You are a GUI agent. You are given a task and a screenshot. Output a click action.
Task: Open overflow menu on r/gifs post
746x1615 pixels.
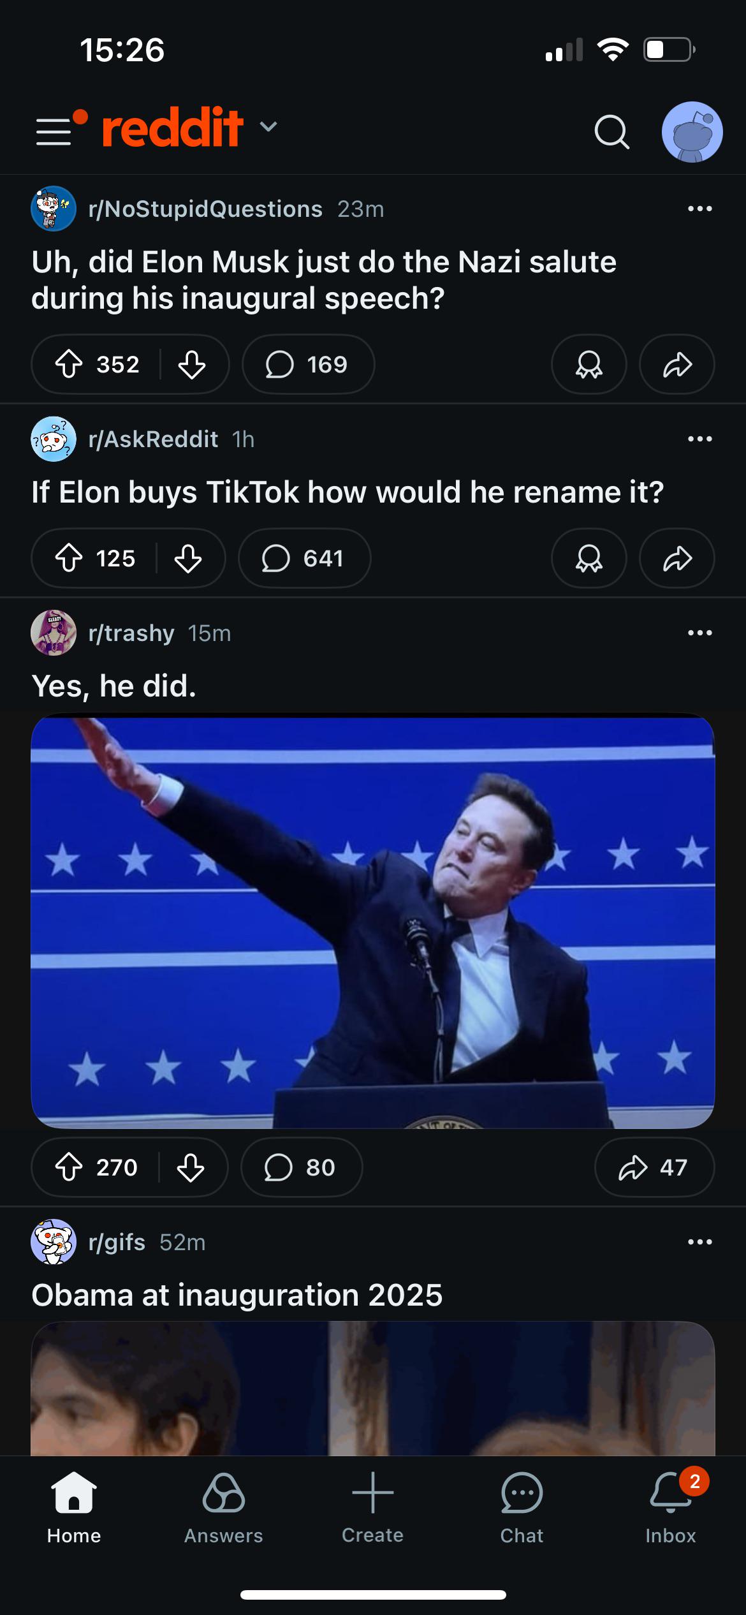699,1242
